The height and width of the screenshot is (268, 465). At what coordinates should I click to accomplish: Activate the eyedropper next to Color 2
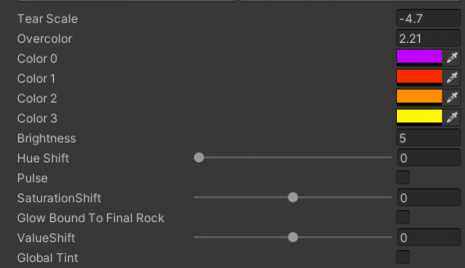tap(452, 97)
